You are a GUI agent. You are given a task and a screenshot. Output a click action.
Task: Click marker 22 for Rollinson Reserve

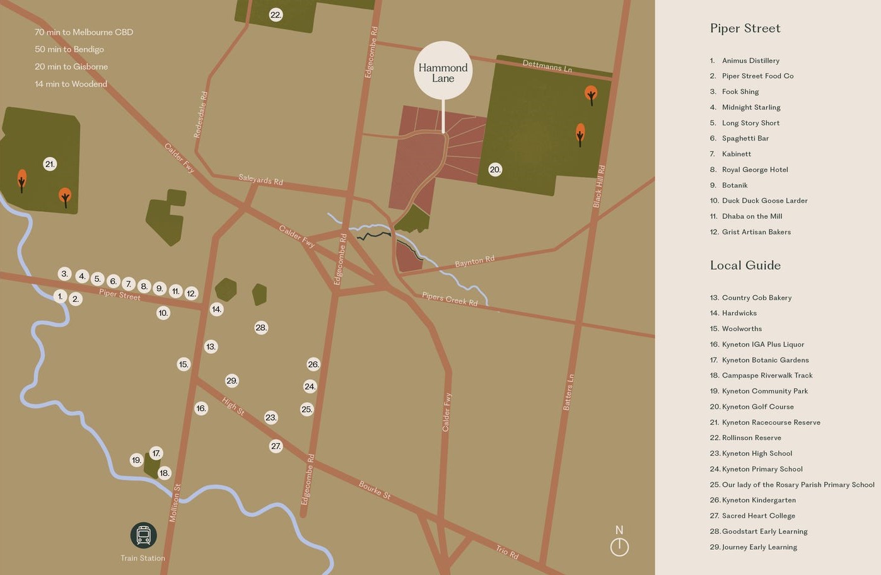click(x=276, y=14)
